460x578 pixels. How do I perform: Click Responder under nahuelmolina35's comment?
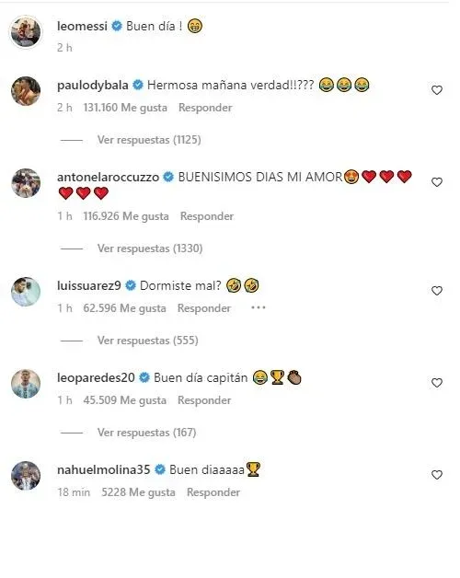point(213,492)
